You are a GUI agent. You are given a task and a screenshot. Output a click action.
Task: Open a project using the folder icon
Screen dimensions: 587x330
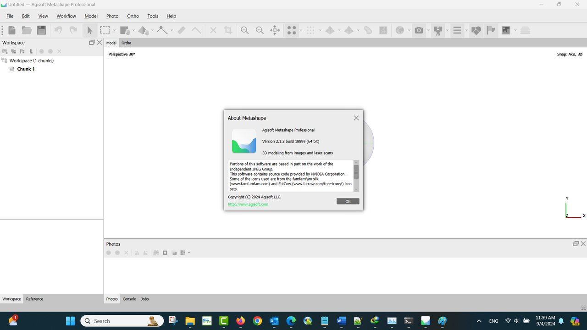click(27, 30)
